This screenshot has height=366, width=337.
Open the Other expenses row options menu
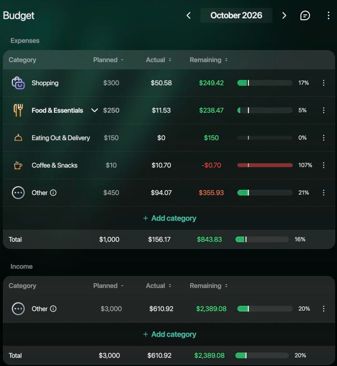tap(324, 193)
